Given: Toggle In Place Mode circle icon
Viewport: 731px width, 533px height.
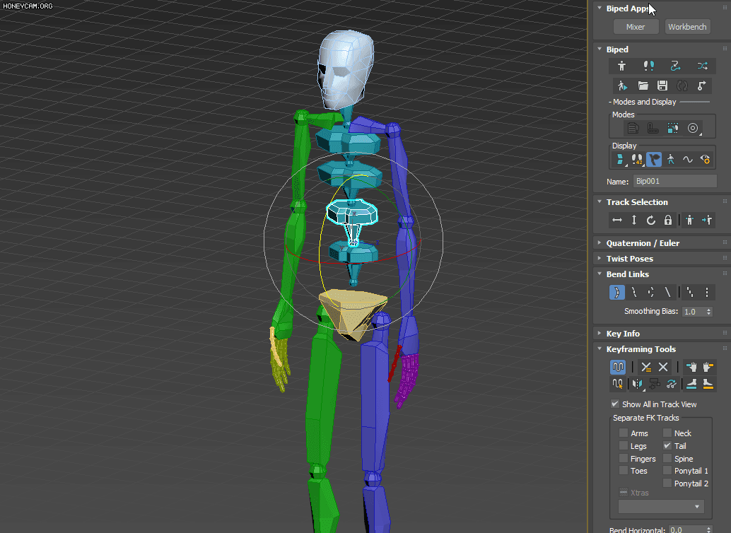Looking at the screenshot, I should [694, 128].
